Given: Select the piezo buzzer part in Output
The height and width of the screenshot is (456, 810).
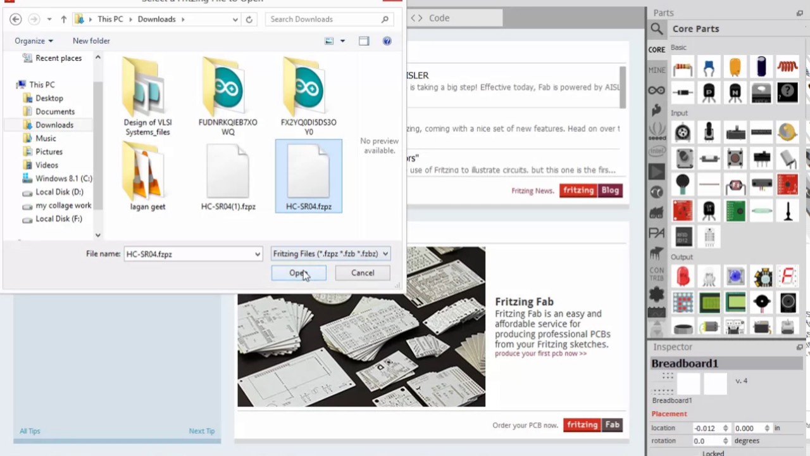Looking at the screenshot, I should (761, 302).
